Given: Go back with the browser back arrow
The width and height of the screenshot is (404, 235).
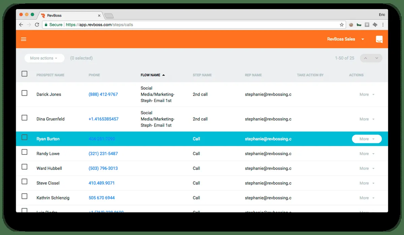Looking at the screenshot, I should [x=21, y=25].
